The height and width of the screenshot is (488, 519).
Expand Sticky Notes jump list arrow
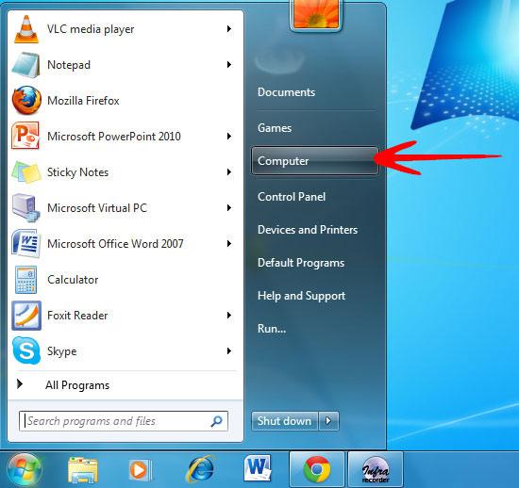click(229, 171)
